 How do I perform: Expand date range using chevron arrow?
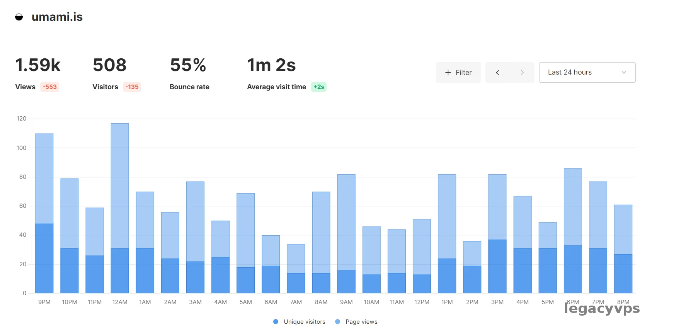624,73
